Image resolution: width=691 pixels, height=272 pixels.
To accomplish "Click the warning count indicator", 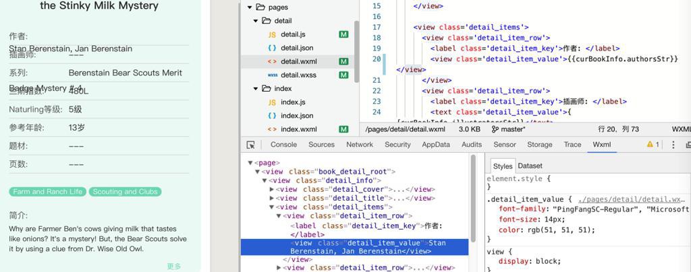I will [x=653, y=145].
